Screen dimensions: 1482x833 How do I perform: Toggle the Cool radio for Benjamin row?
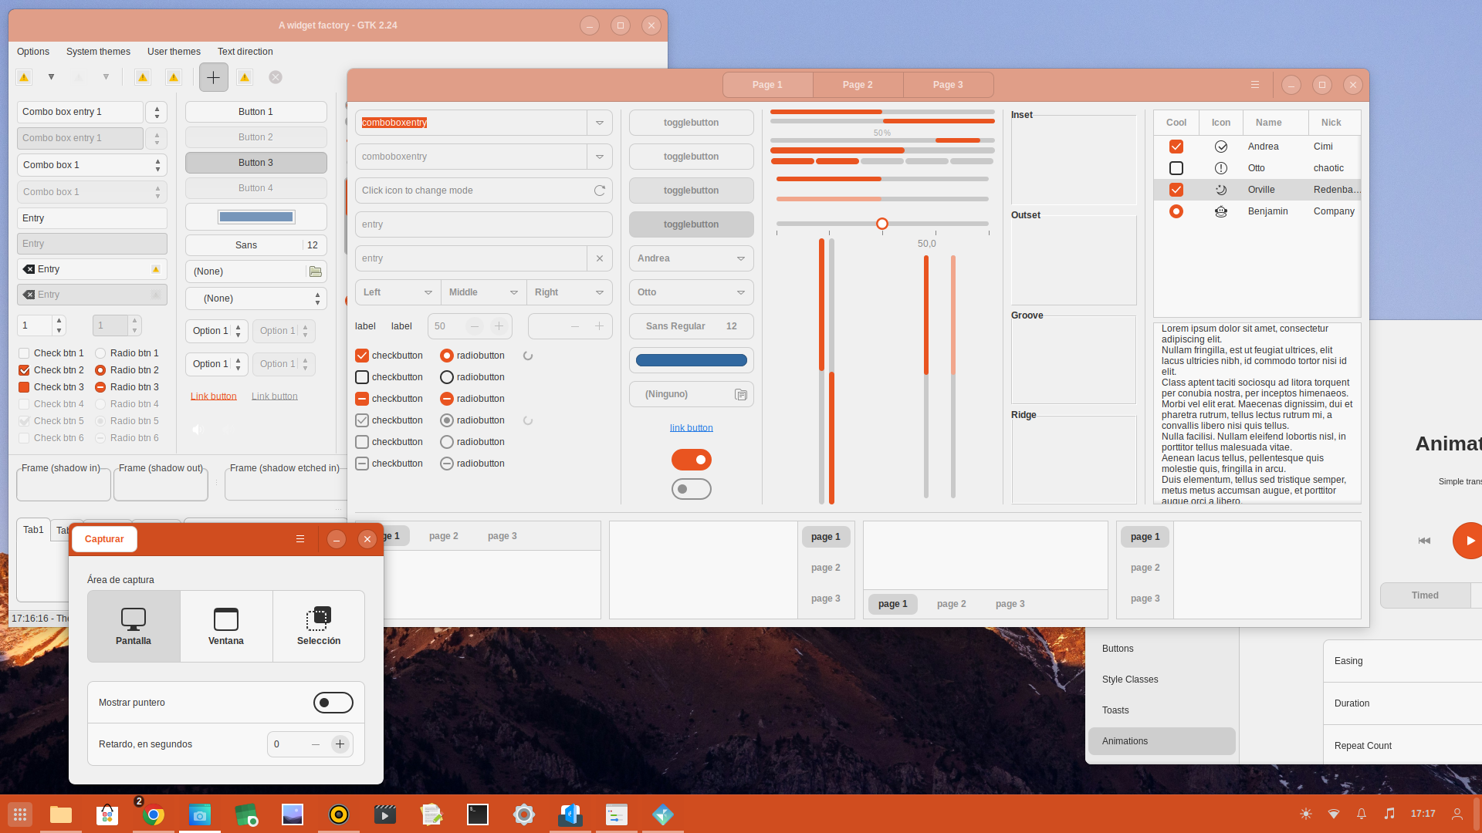(x=1176, y=211)
